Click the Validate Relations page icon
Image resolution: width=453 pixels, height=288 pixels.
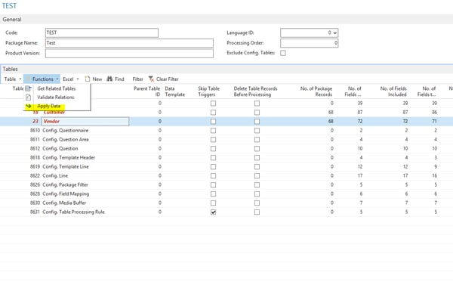pyautogui.click(x=29, y=98)
